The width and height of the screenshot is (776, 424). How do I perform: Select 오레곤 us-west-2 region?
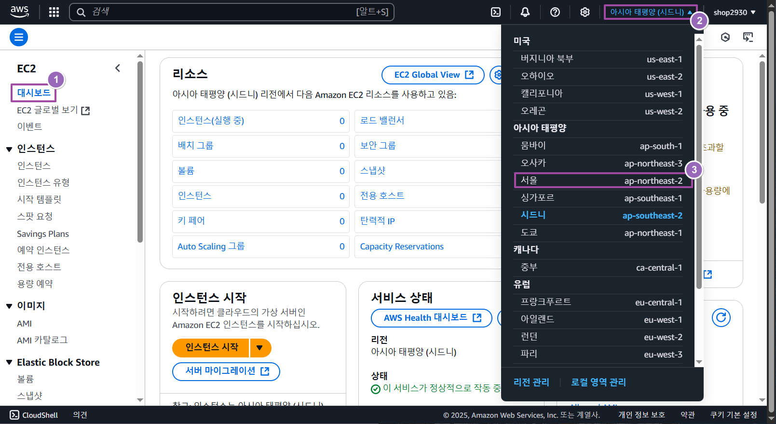coord(601,111)
